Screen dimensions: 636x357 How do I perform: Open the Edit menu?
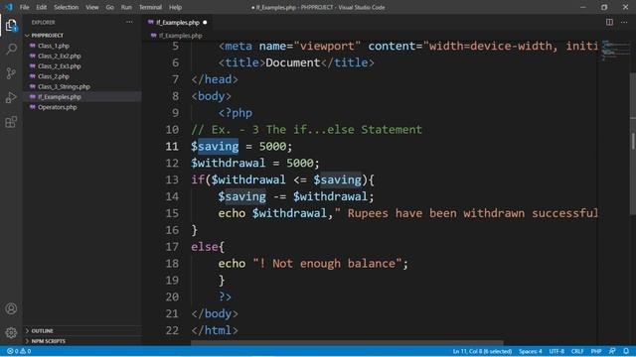coord(42,7)
